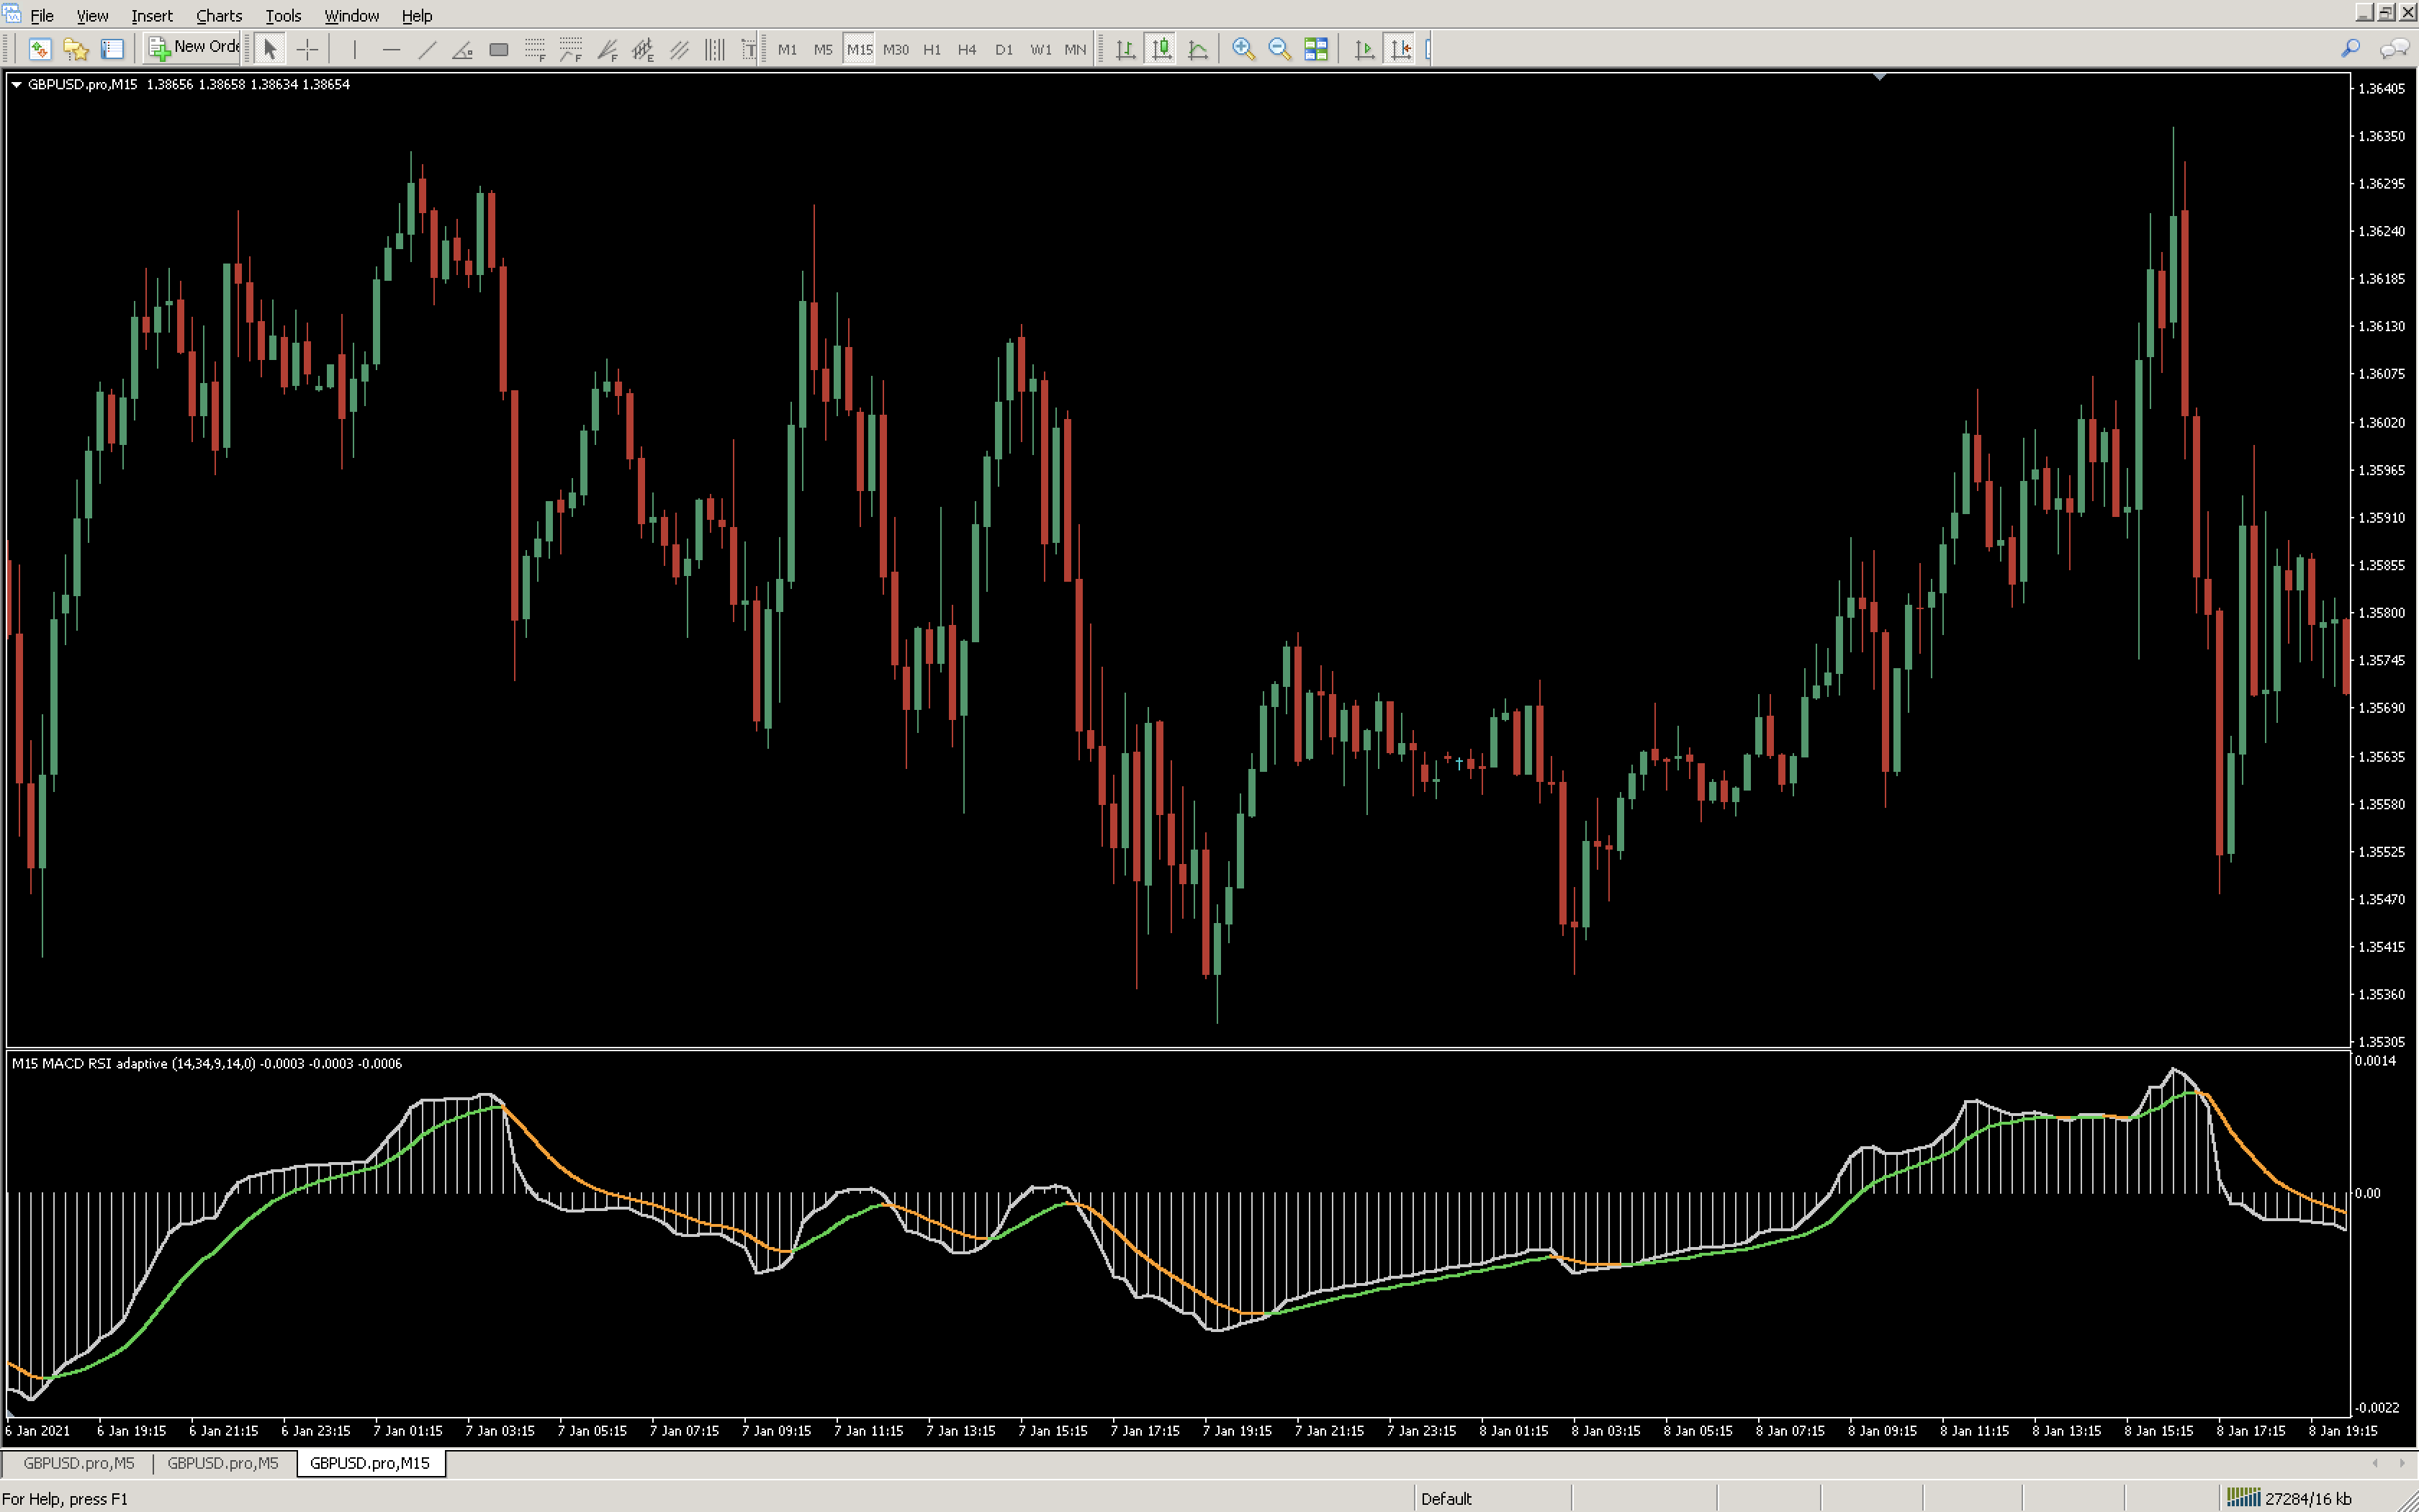
Task: Click the Zoom In magnifier
Action: point(1243,49)
